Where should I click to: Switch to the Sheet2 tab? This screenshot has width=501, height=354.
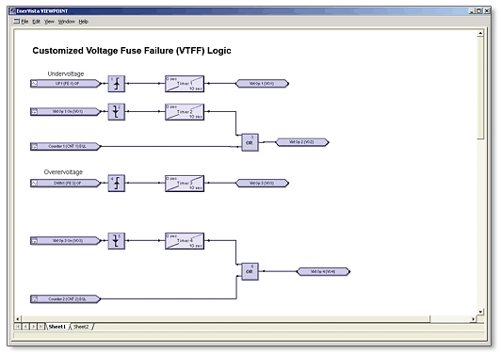click(81, 327)
